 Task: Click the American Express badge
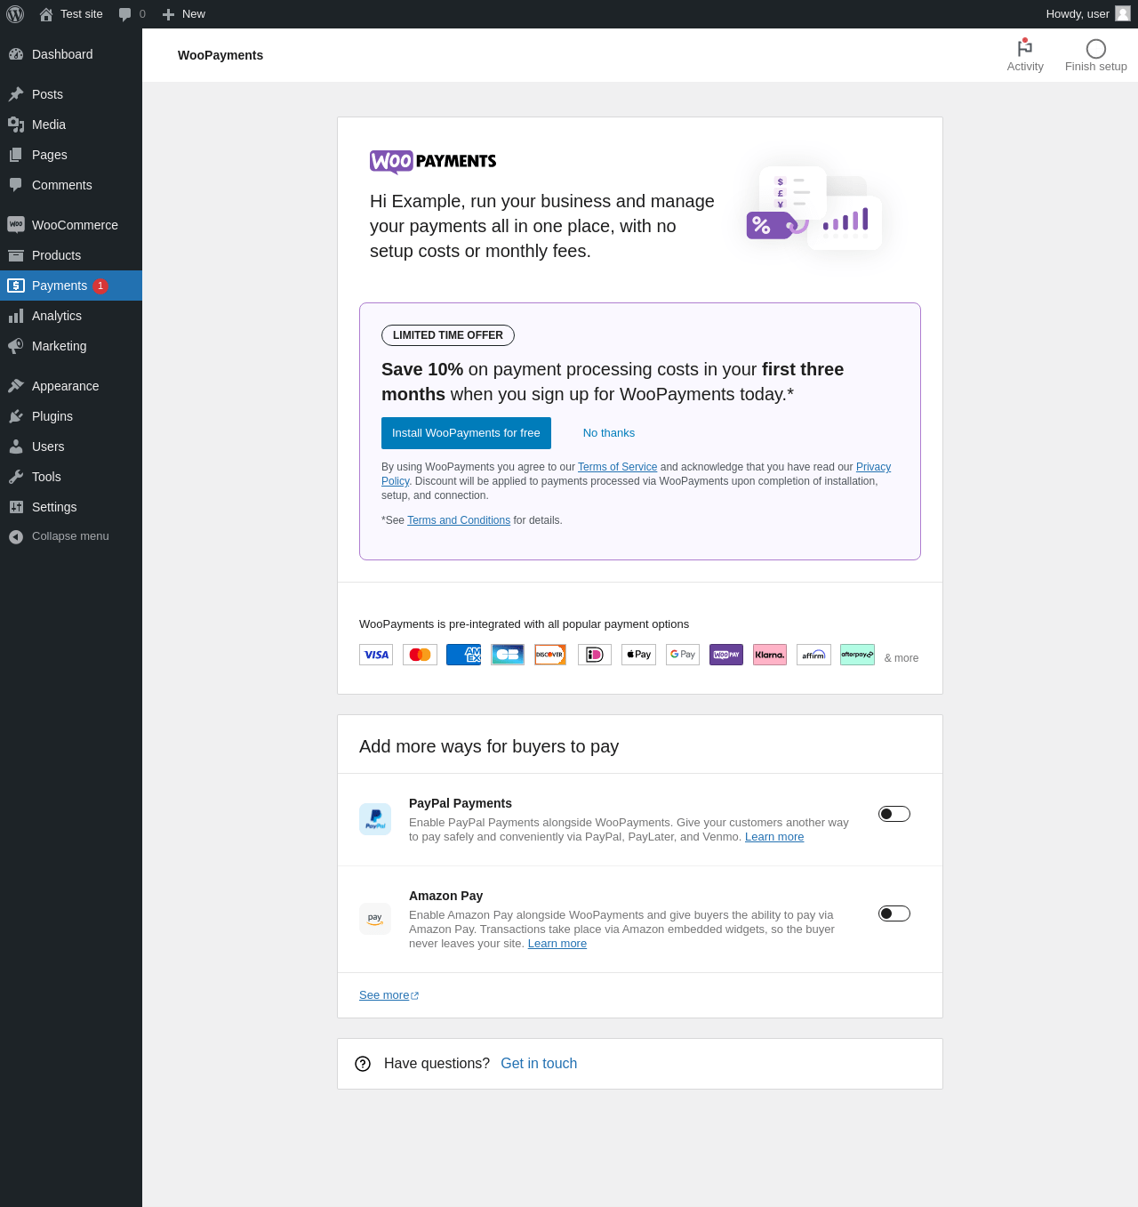point(463,655)
